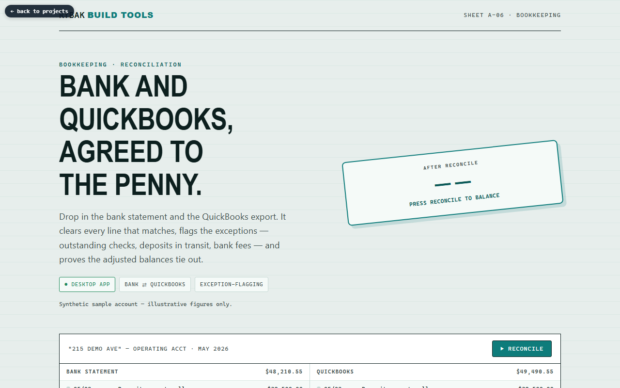The width and height of the screenshot is (620, 388).
Task: Click 'PRESS RECONCILE TO BALANCE' text
Action: [454, 200]
